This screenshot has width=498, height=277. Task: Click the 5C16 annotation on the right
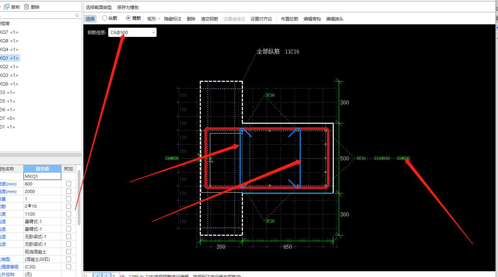pos(361,158)
